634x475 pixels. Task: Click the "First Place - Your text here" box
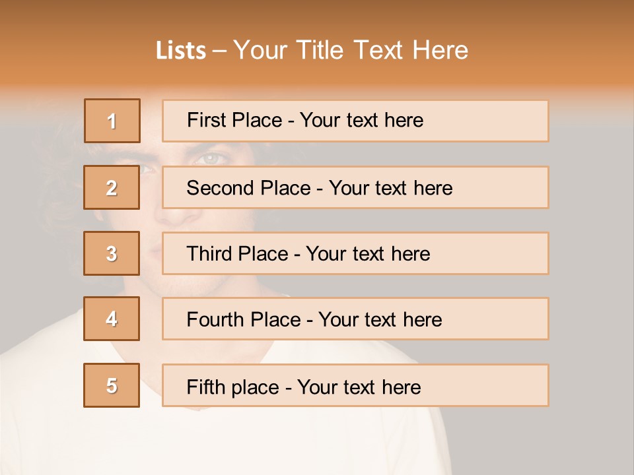355,121
